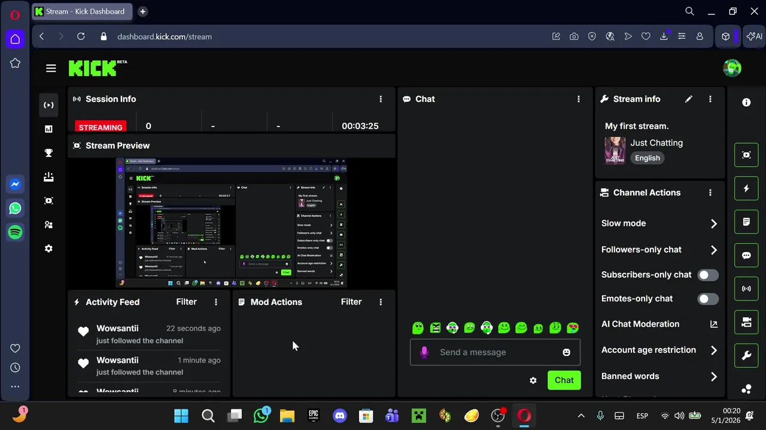Open Opera downloads icon

click(x=664, y=36)
